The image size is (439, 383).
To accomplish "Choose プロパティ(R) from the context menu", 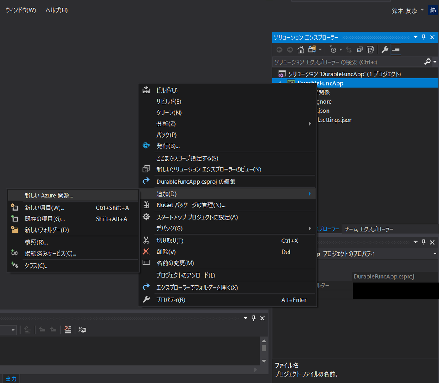I will [x=228, y=300].
